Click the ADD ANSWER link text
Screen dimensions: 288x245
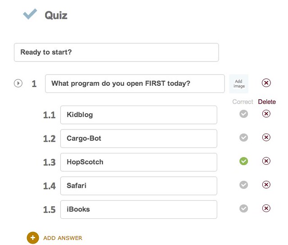[x=63, y=238]
